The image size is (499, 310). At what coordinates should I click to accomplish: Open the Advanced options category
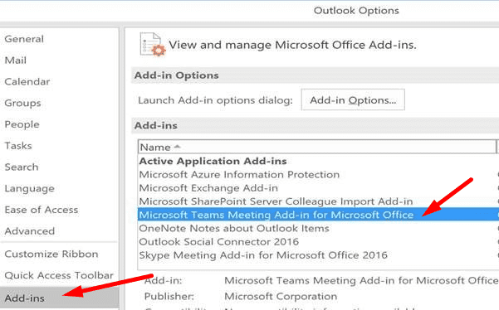(30, 231)
